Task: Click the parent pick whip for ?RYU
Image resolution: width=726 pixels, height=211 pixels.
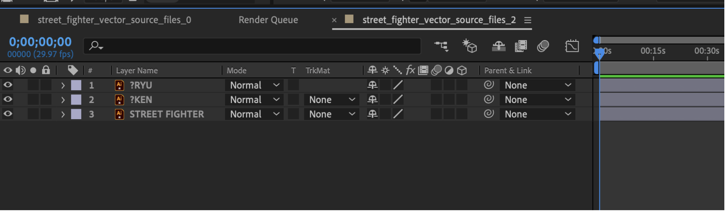Action: click(489, 85)
